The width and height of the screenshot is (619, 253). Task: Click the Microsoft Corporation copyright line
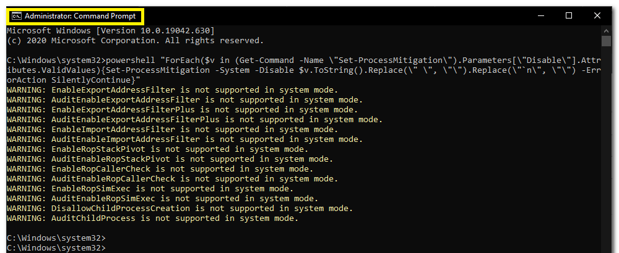click(135, 40)
